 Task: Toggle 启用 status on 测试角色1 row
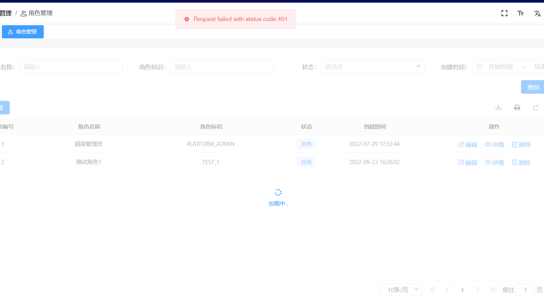[306, 162]
